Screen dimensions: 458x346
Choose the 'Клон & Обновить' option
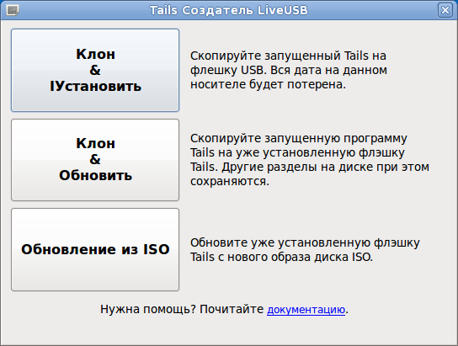click(x=95, y=160)
